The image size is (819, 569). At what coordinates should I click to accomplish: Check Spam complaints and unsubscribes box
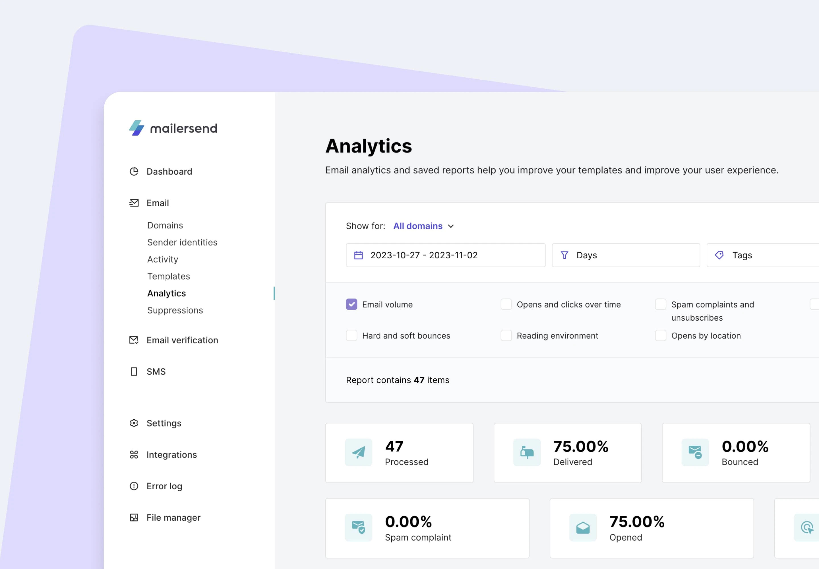661,304
